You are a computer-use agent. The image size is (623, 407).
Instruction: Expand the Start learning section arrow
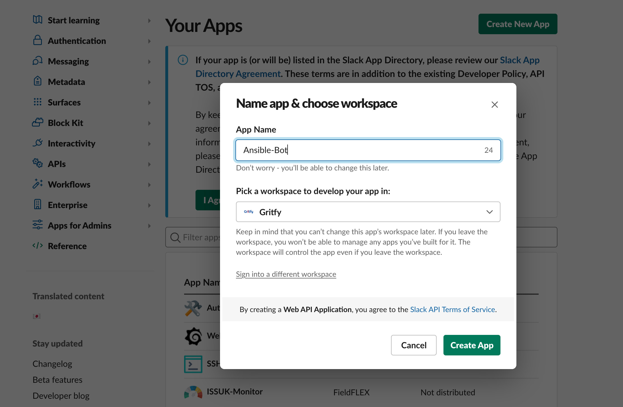pos(149,21)
